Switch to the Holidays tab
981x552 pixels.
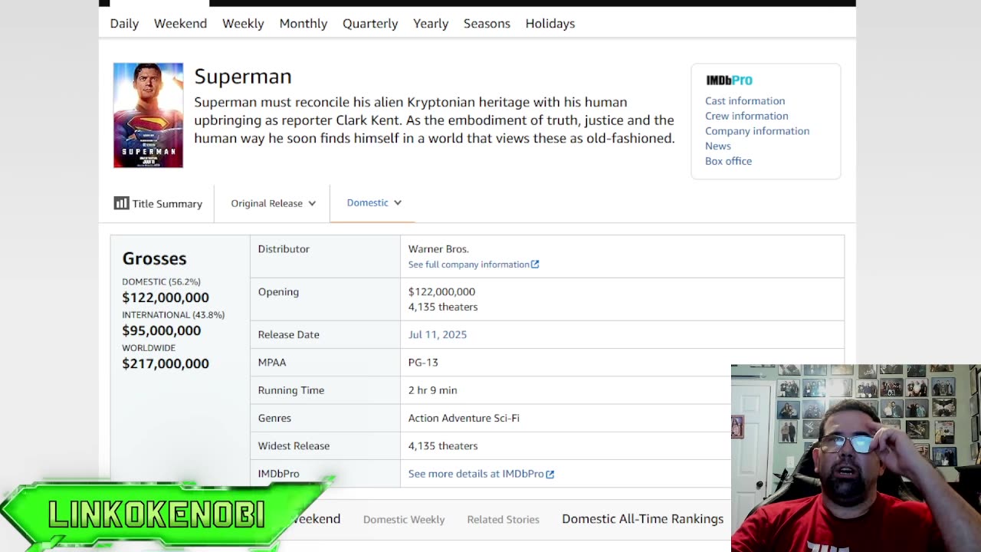(x=550, y=23)
